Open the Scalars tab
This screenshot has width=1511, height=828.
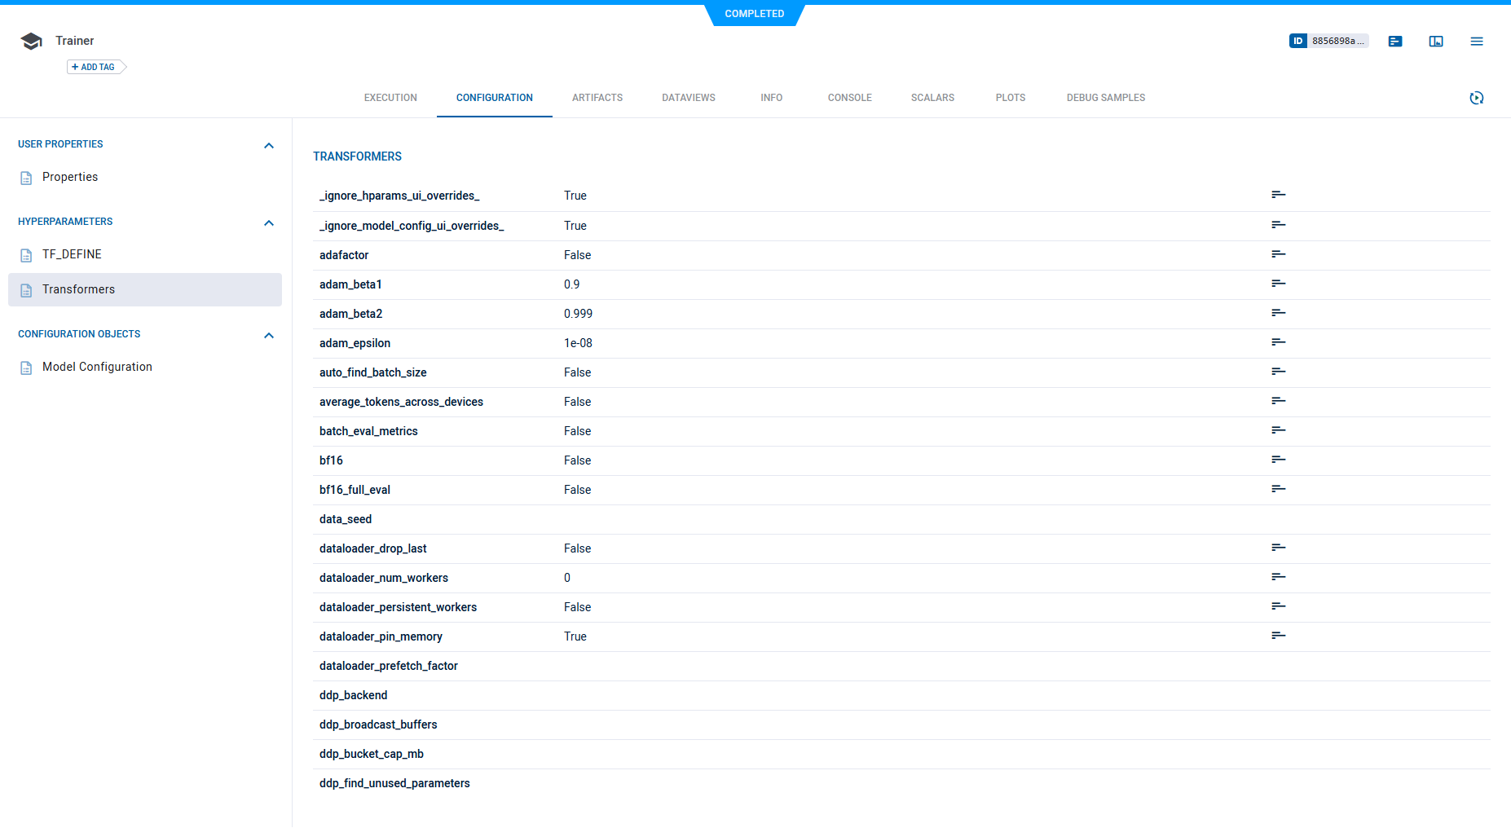point(932,98)
